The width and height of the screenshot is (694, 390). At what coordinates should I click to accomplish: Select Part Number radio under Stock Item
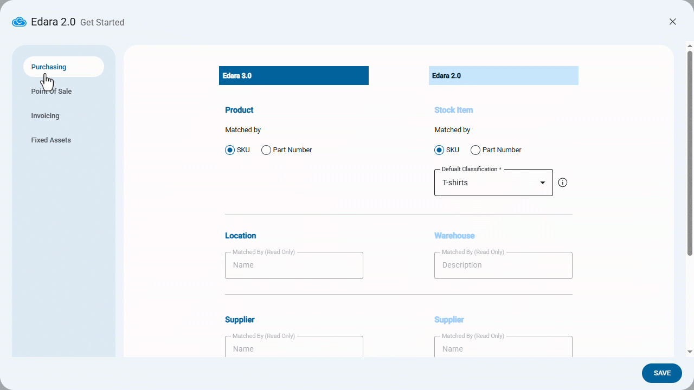pos(475,150)
